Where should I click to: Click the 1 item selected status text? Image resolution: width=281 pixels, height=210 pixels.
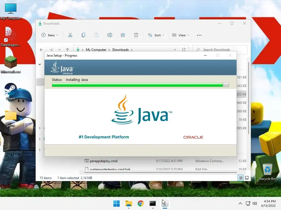tap(68, 178)
